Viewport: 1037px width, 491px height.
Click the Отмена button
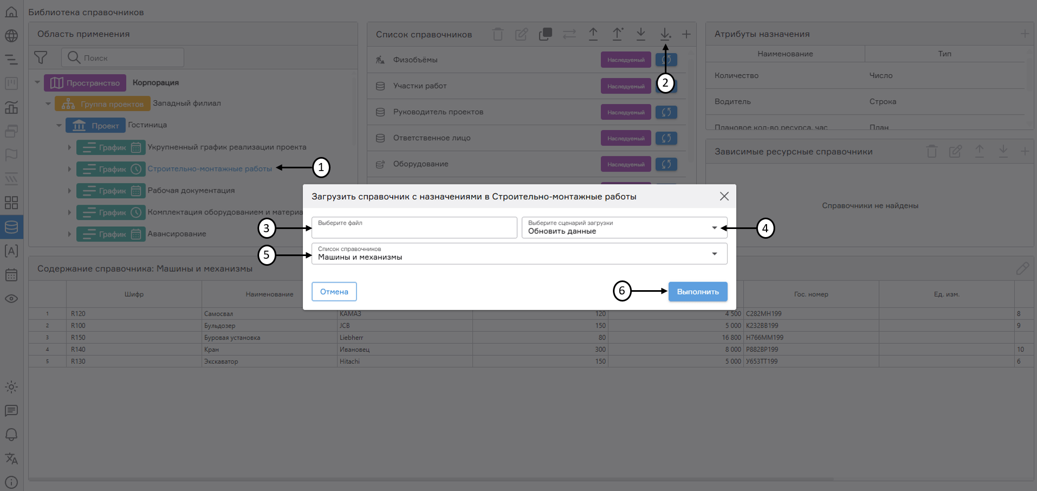click(x=334, y=292)
